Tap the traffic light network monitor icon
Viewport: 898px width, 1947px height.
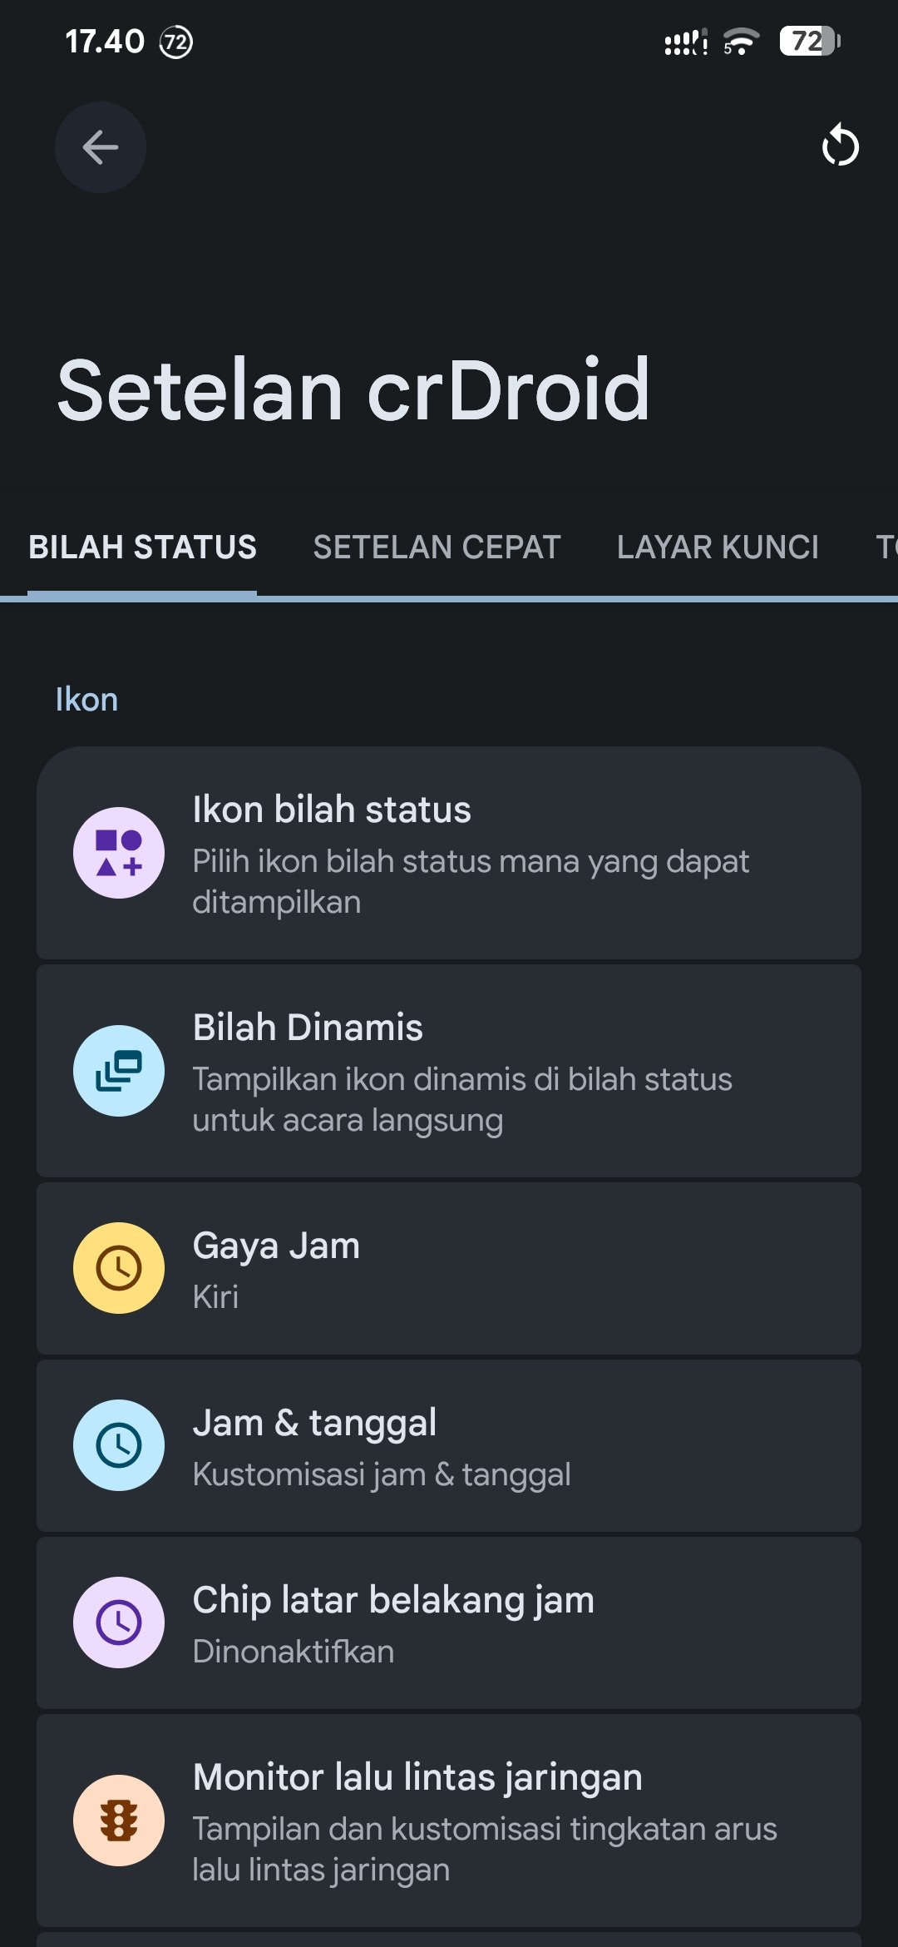click(x=119, y=1821)
